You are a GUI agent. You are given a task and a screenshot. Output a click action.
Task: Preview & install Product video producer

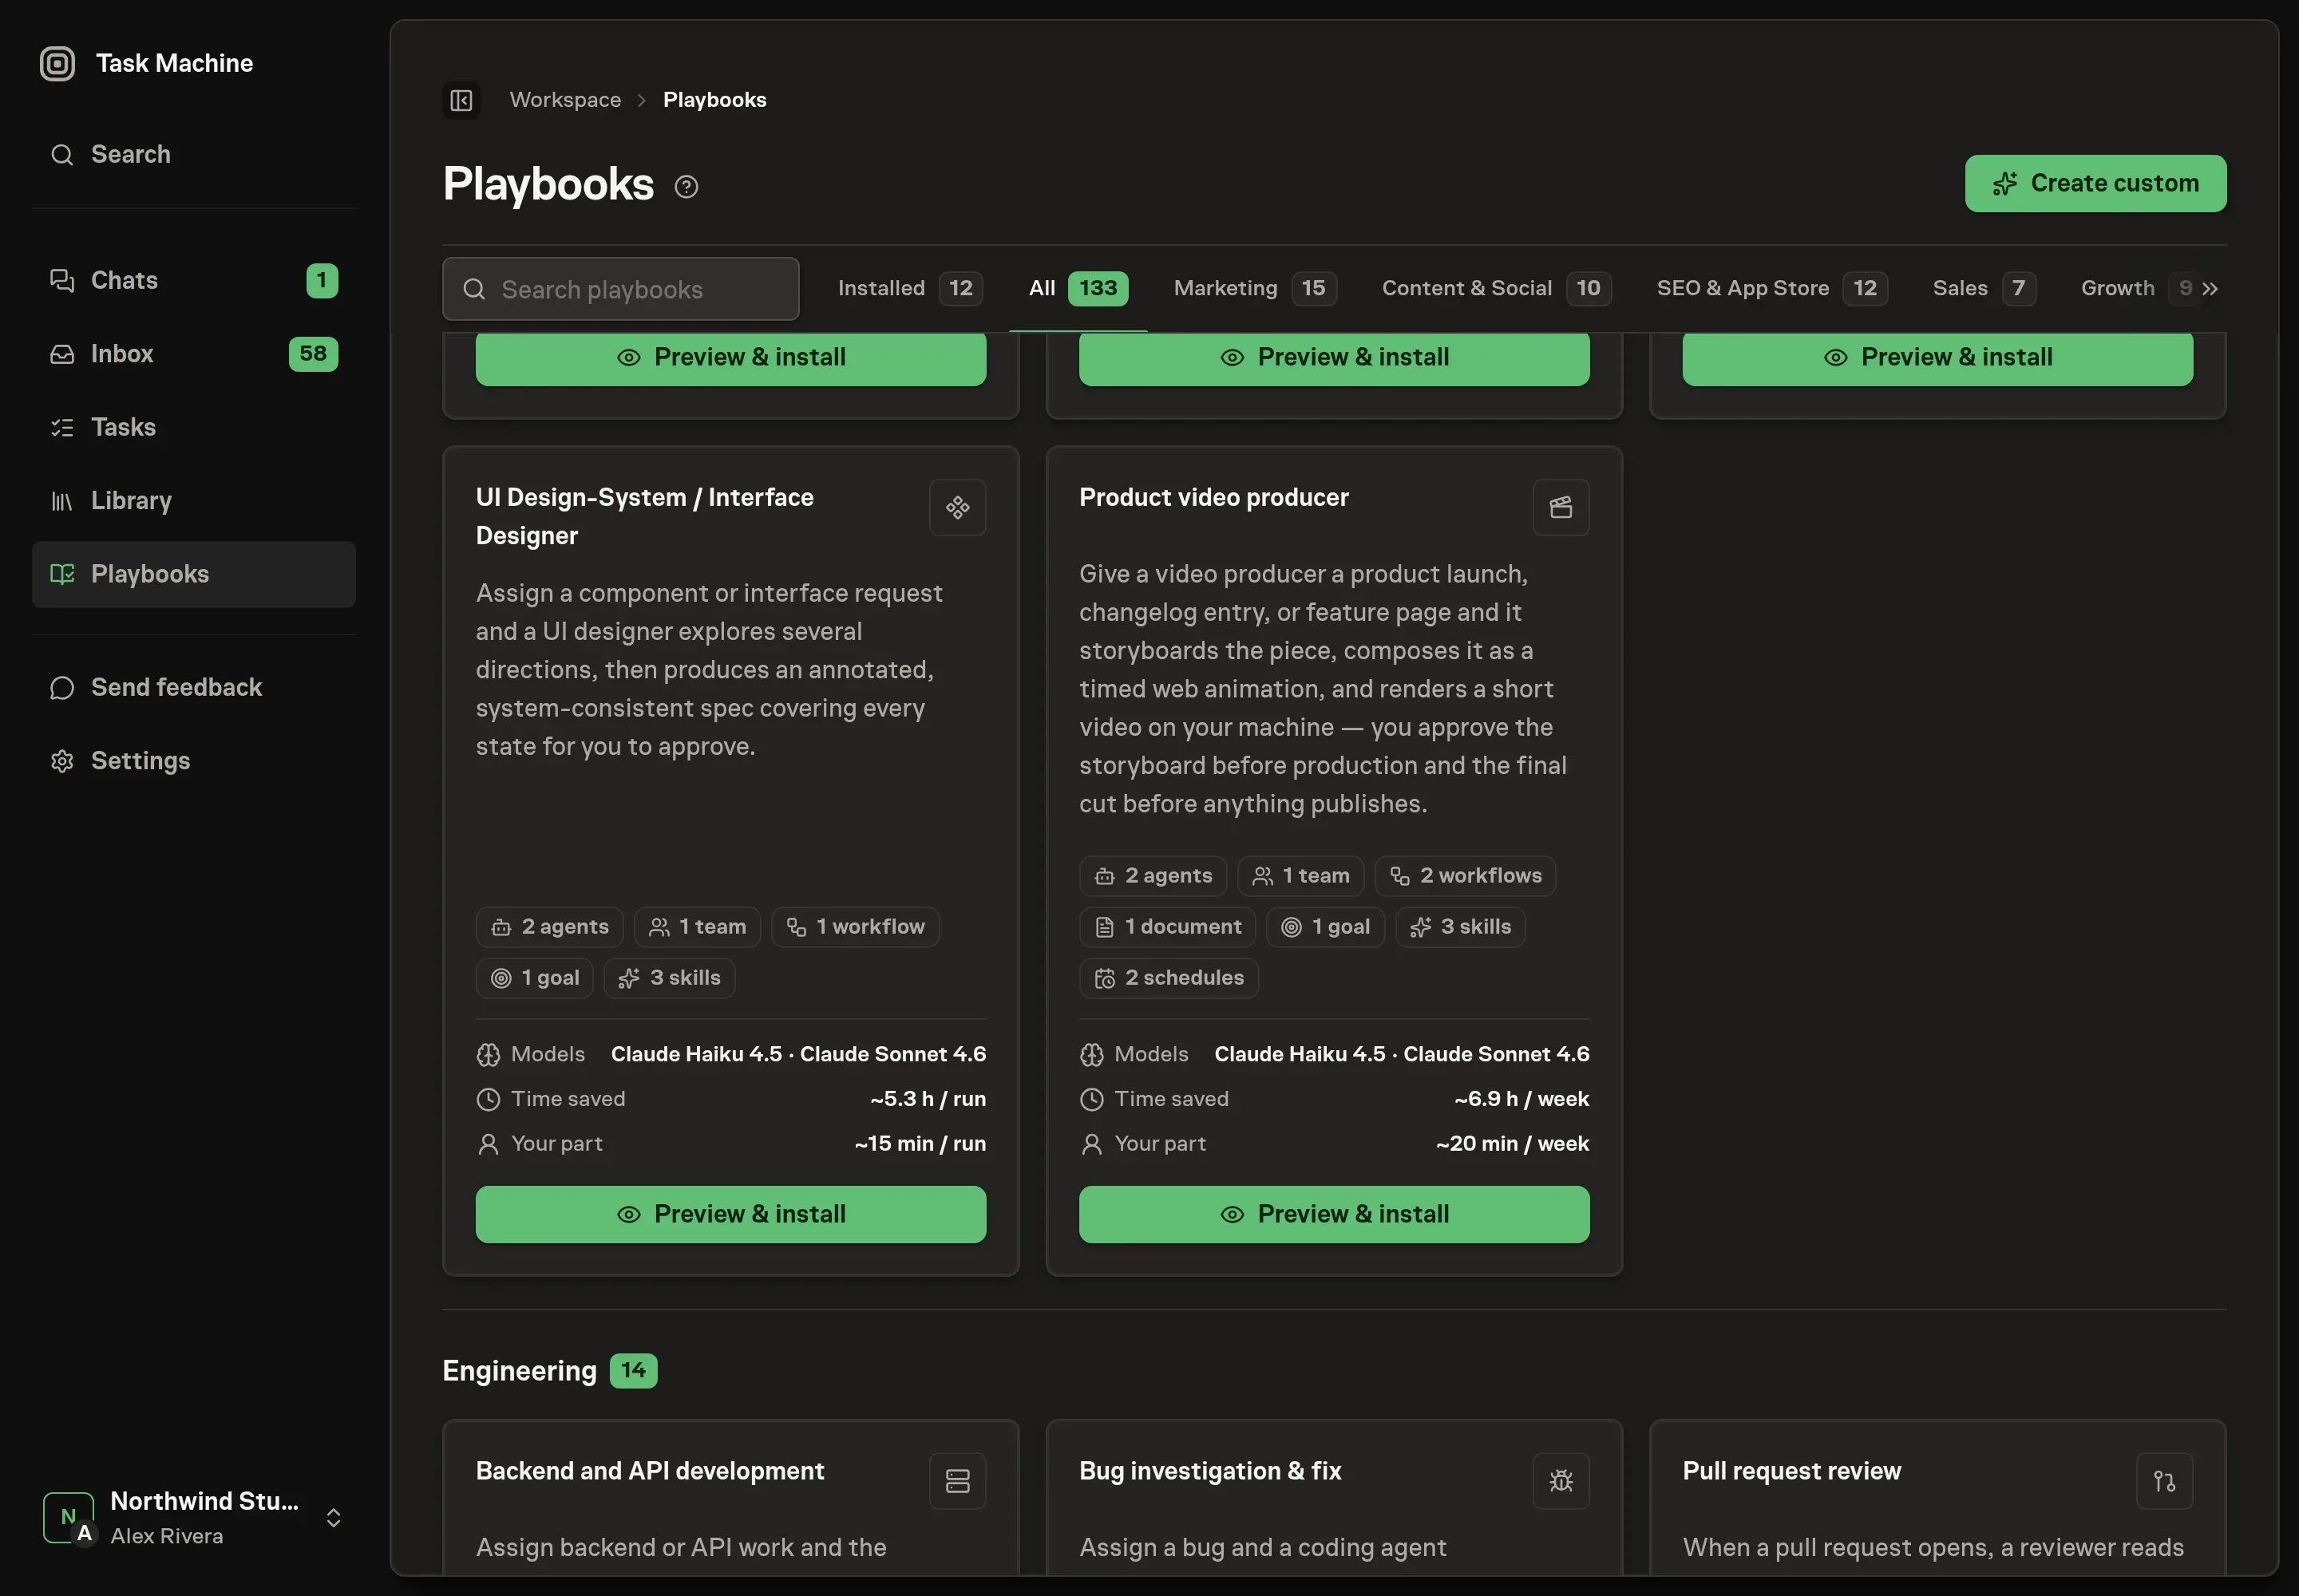[x=1334, y=1214]
